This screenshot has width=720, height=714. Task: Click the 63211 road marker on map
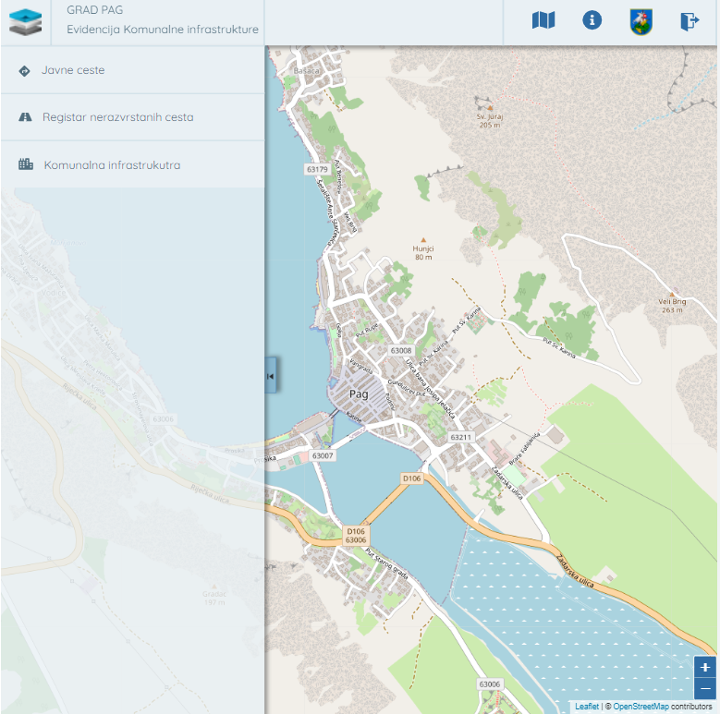460,437
